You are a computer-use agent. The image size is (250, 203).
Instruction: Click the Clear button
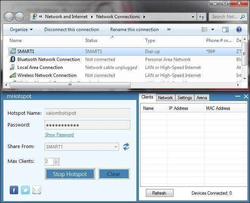(x=114, y=174)
